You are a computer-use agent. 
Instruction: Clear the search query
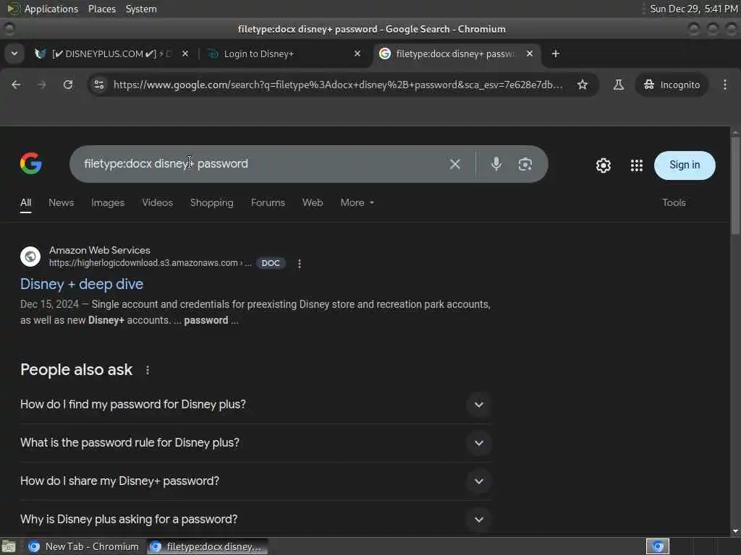pos(454,164)
